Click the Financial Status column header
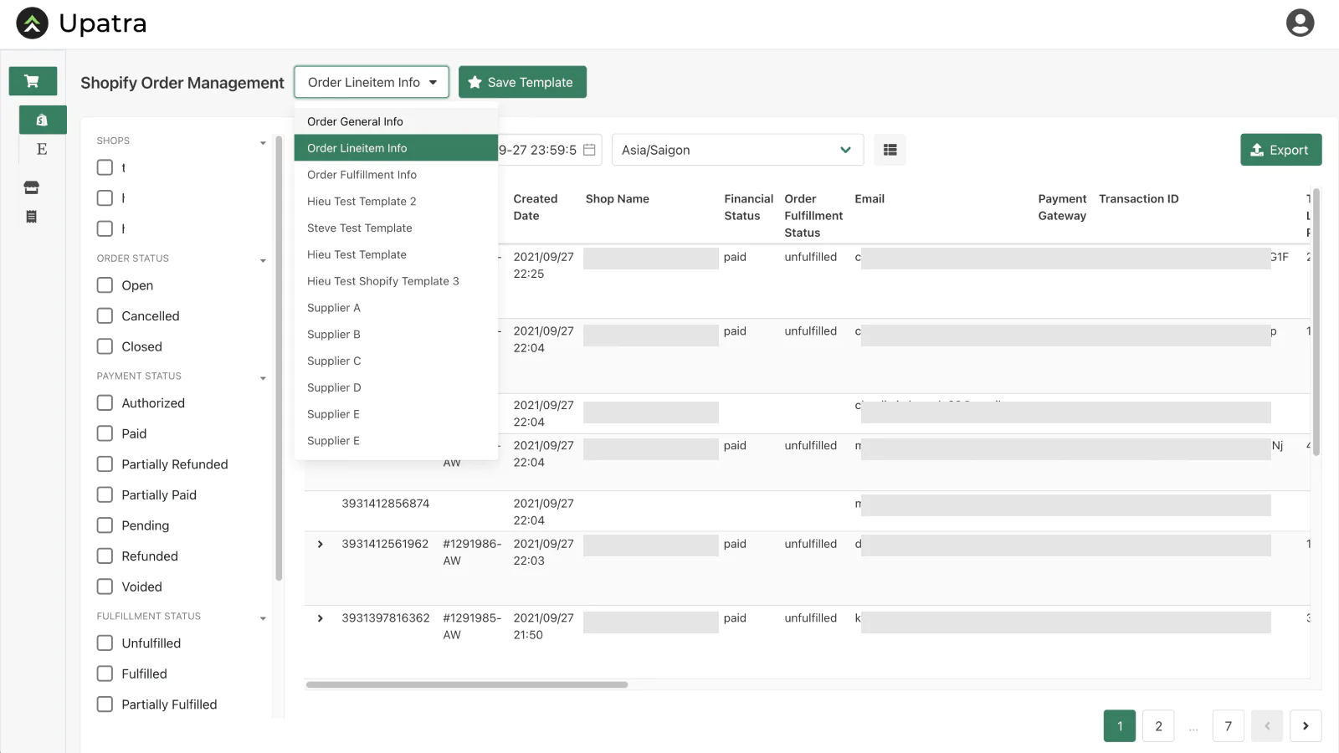Screen dimensions: 1339x753 (x=748, y=207)
